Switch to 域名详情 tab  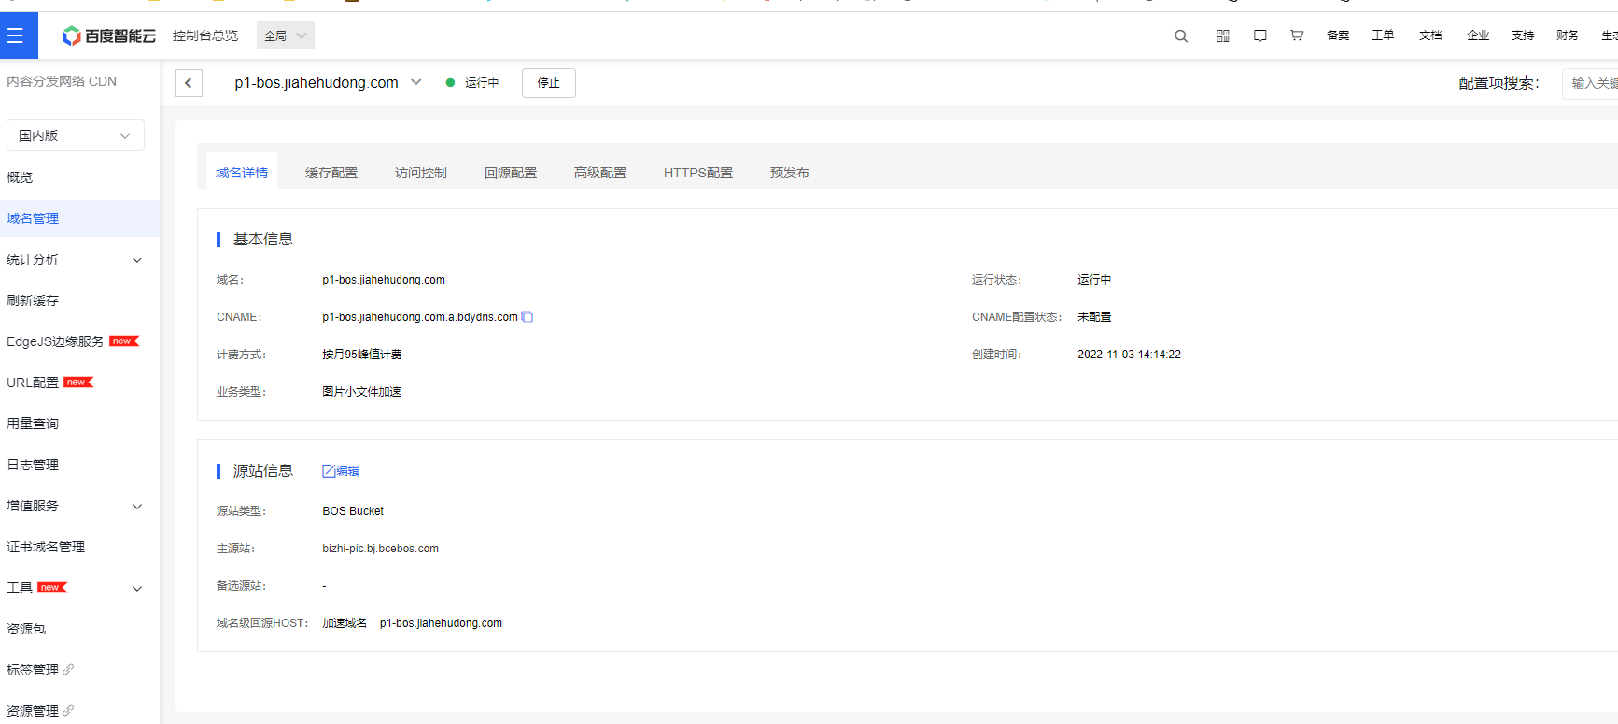[x=242, y=173]
